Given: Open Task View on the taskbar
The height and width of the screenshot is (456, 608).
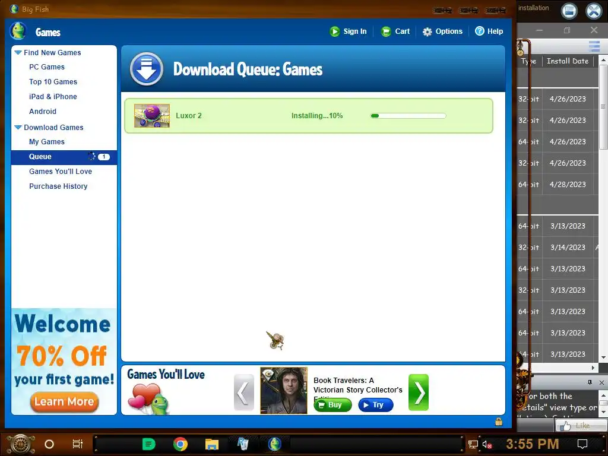Looking at the screenshot, I should coord(78,444).
